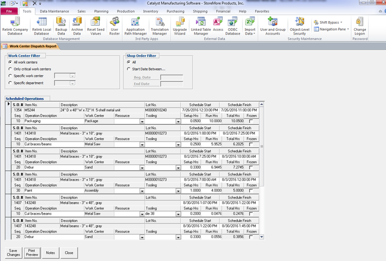Open Tooling dropdown in Packaging row

178,121
